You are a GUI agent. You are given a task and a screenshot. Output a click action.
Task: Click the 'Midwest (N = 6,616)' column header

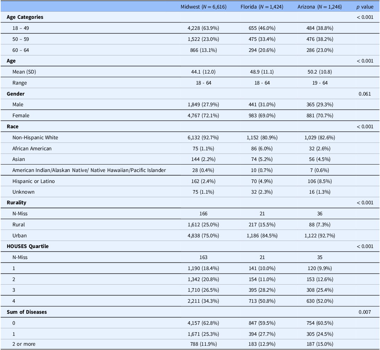click(x=203, y=7)
